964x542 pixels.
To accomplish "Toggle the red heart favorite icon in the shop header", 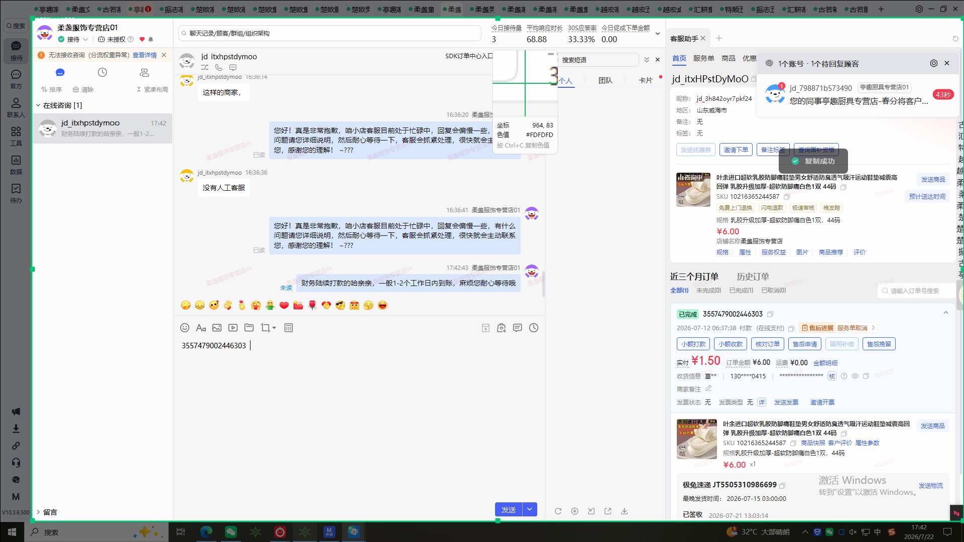I will coord(142,39).
